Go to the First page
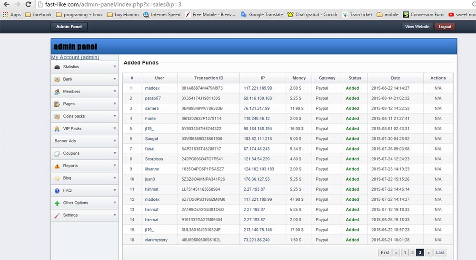The width and height of the screenshot is (476, 260). pyautogui.click(x=385, y=252)
